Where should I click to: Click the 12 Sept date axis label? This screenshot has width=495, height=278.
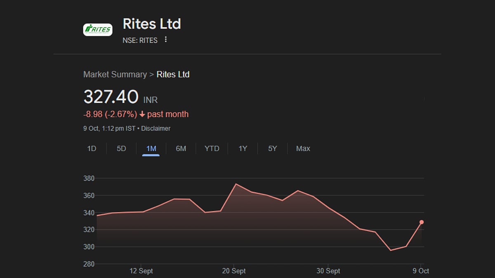[141, 271]
